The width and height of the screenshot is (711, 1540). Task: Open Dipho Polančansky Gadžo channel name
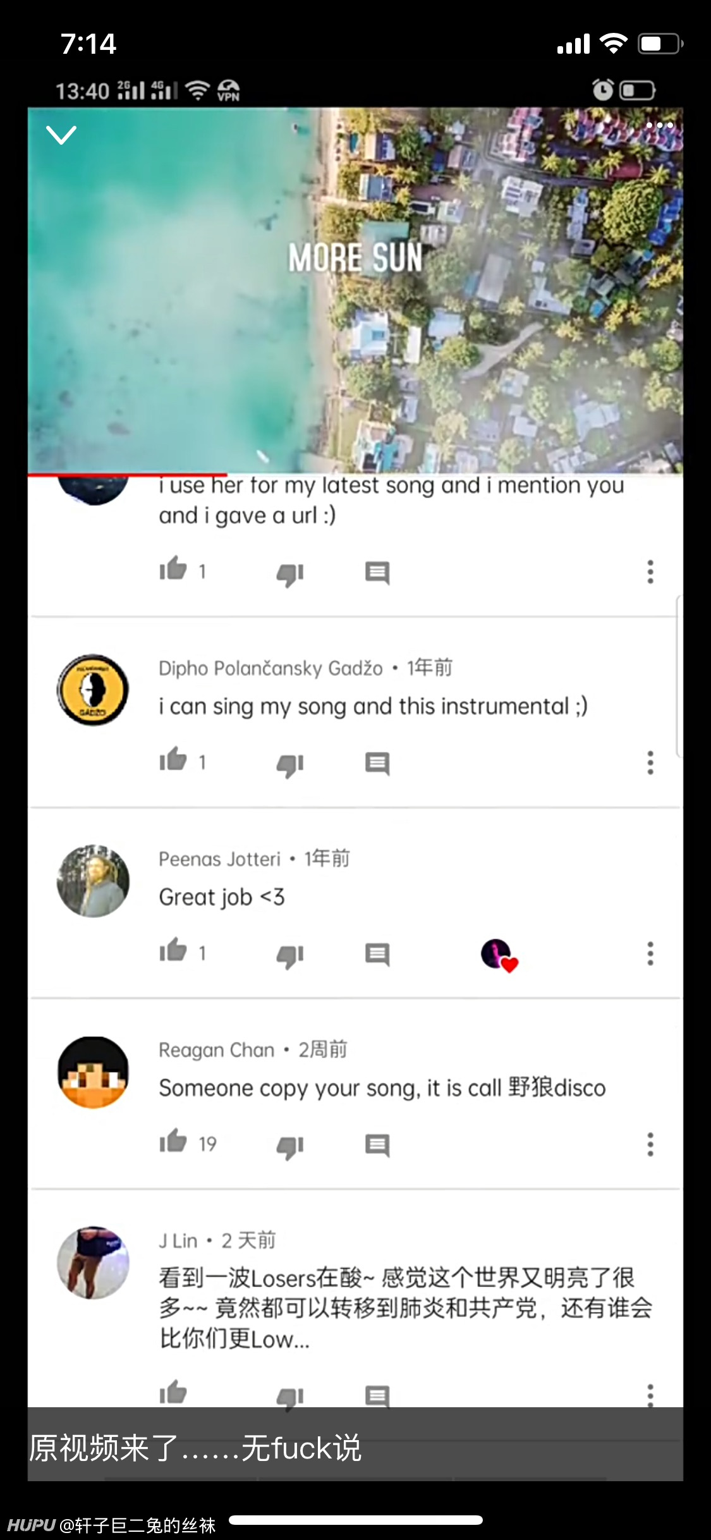click(x=270, y=668)
